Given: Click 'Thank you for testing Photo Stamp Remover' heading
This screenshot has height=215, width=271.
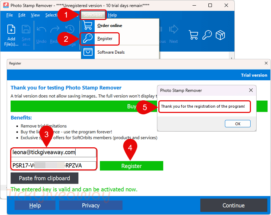Looking at the screenshot, I should point(66,88).
